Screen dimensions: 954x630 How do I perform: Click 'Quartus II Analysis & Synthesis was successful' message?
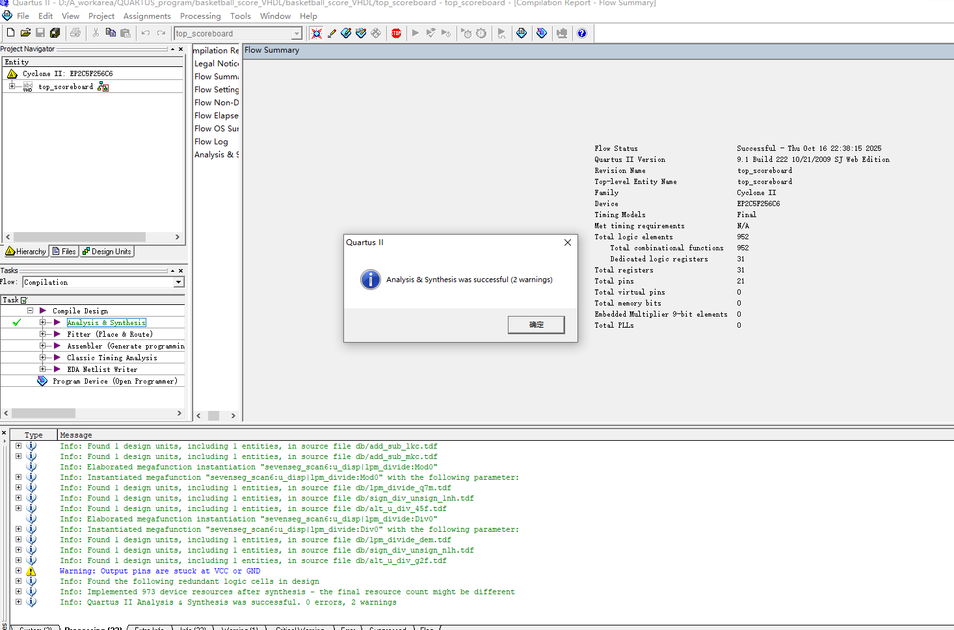pyautogui.click(x=228, y=602)
